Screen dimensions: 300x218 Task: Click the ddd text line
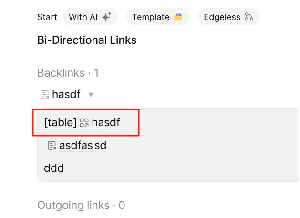53,168
